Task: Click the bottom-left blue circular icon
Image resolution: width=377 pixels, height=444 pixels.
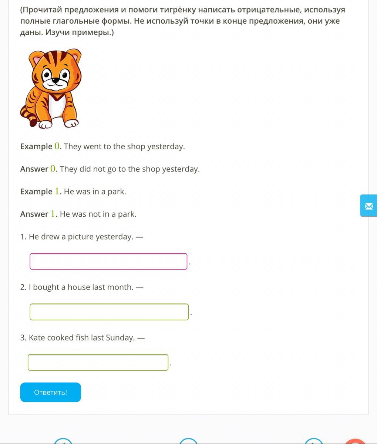Action: coord(63,441)
